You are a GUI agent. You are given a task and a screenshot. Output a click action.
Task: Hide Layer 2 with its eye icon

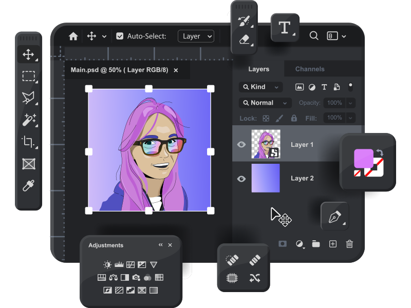pyautogui.click(x=241, y=179)
